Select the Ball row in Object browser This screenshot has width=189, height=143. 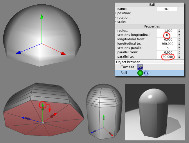coord(150,73)
